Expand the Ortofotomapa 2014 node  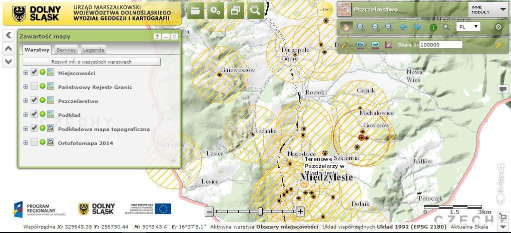pyautogui.click(x=26, y=143)
